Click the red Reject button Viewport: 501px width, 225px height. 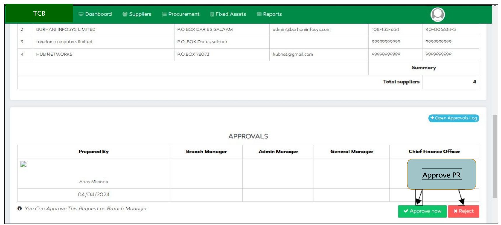point(464,211)
